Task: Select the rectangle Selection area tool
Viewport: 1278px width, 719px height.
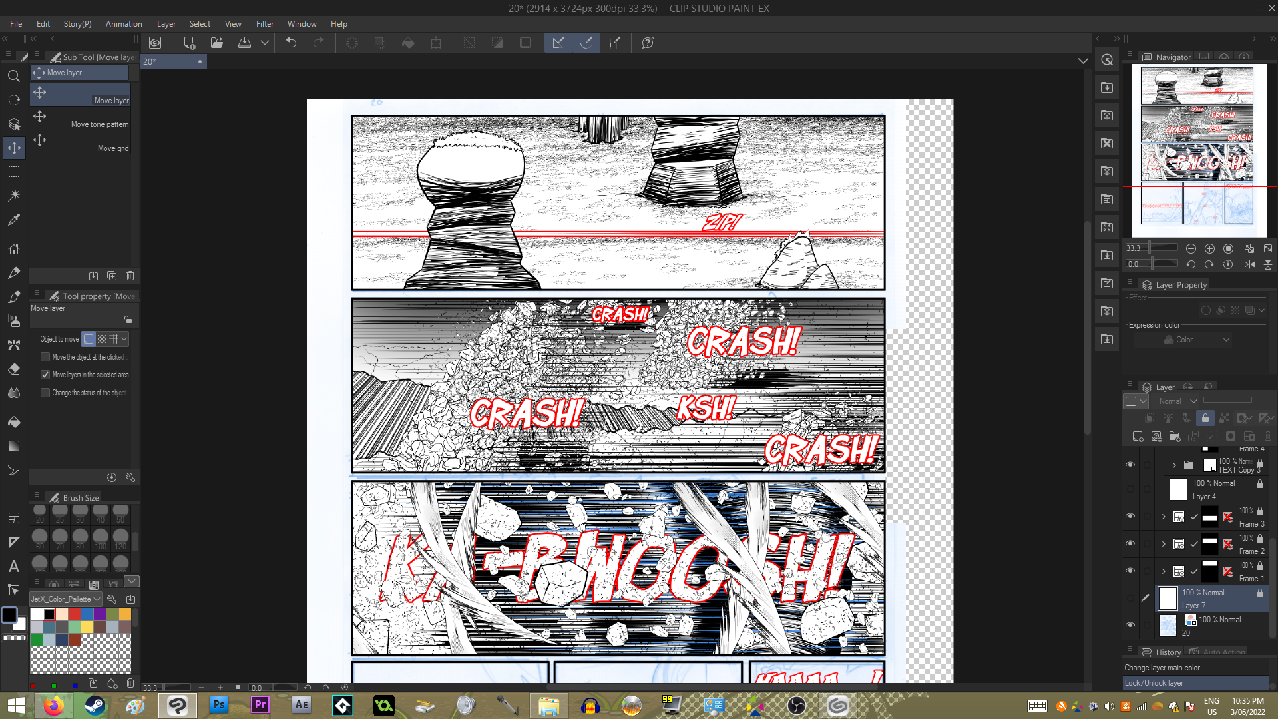Action: coord(13,172)
